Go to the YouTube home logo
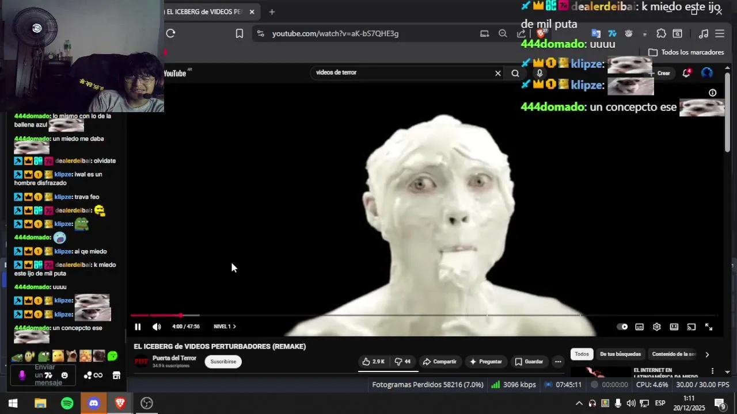 pos(176,73)
